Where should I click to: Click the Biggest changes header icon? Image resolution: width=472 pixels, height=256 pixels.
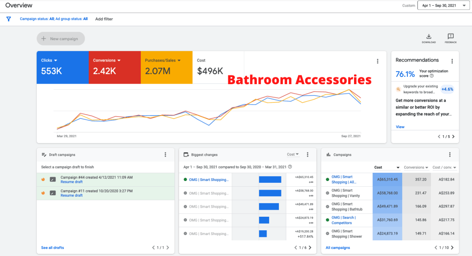pos(186,155)
